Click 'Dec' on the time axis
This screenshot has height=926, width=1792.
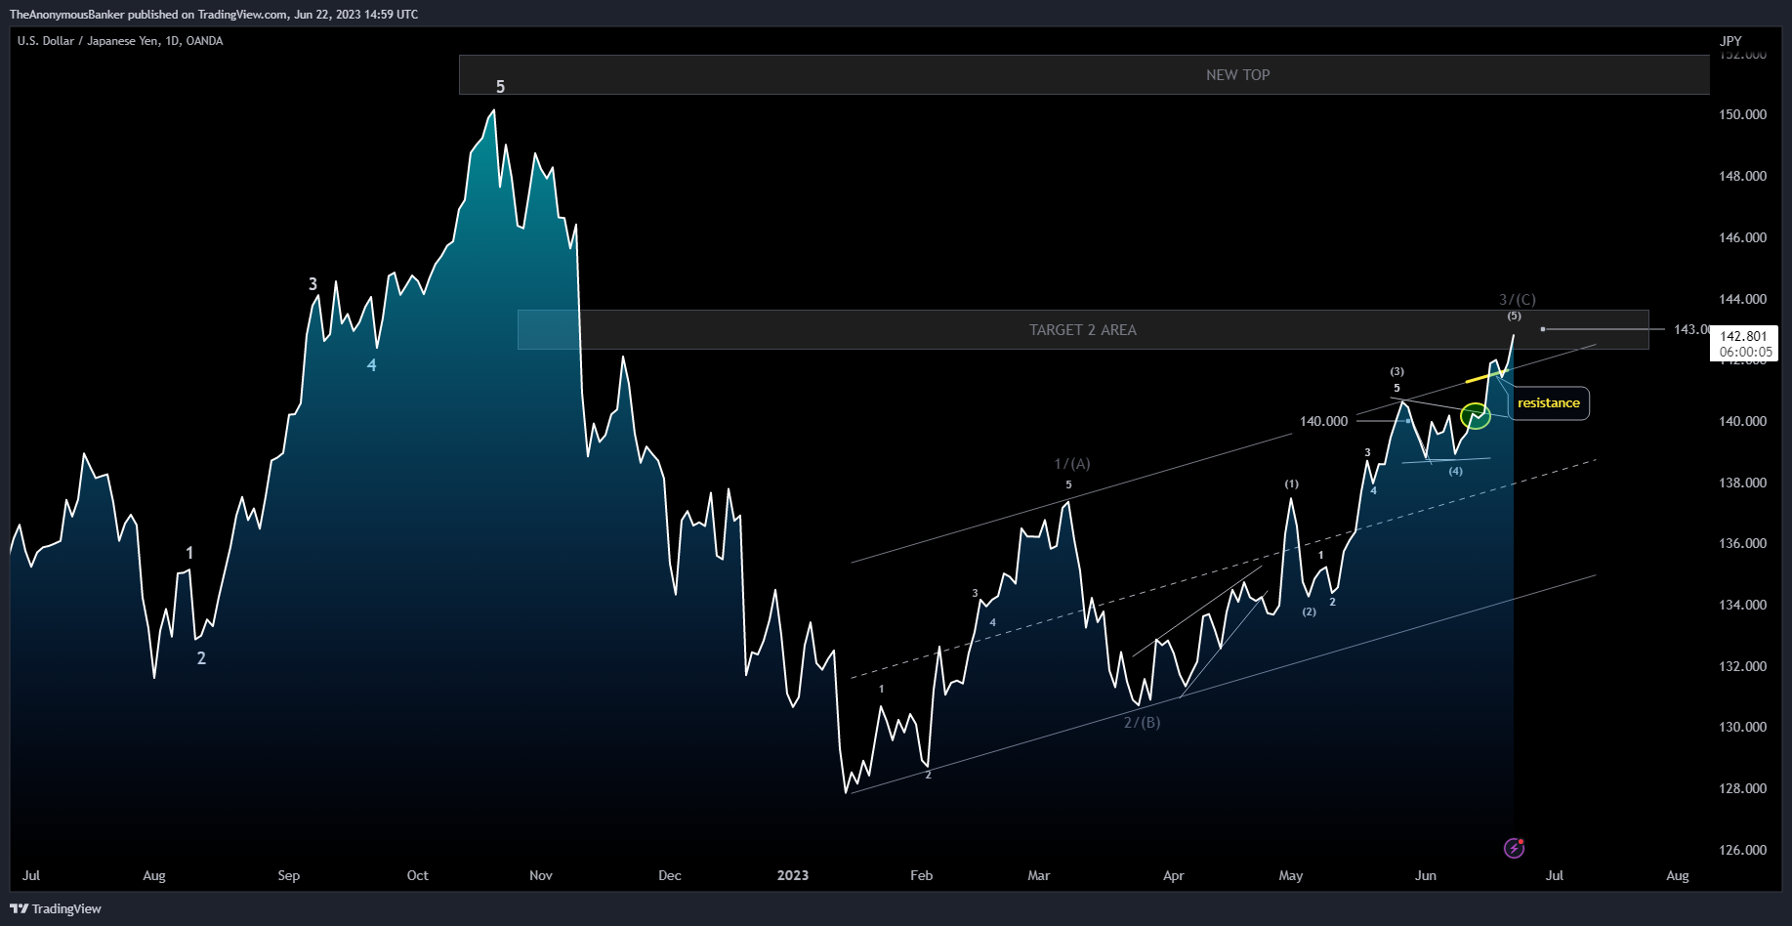coord(670,876)
